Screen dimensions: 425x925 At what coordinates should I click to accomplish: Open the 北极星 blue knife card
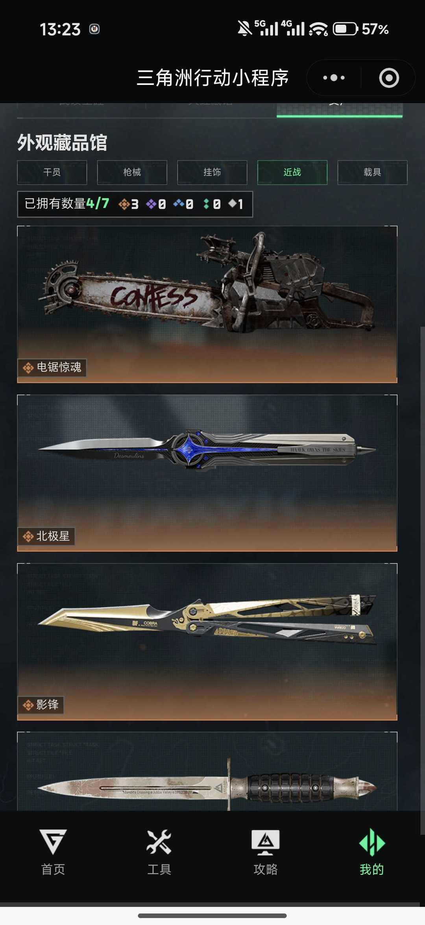coord(207,473)
